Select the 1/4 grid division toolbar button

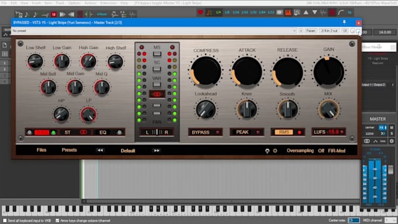(x=218, y=12)
